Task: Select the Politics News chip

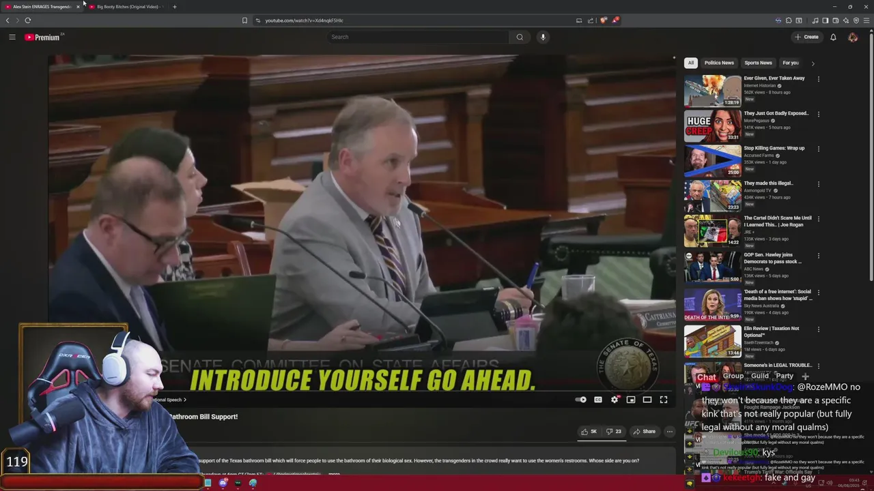Action: coord(719,63)
